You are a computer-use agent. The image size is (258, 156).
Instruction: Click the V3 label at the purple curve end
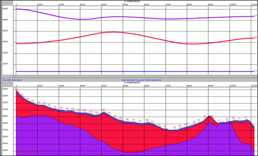click(255, 16)
